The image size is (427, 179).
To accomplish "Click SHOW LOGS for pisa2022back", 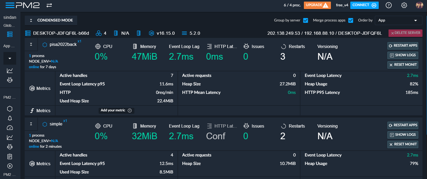I will [403, 55].
